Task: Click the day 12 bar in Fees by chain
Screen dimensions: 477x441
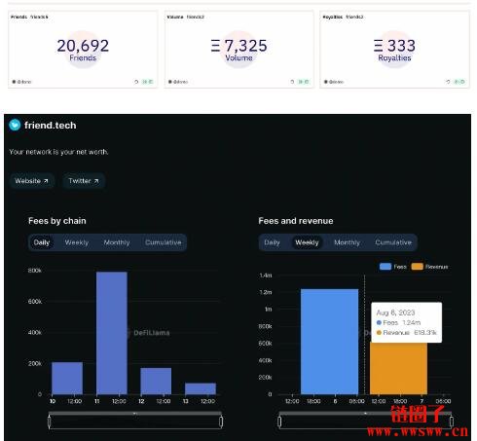Action: tap(156, 381)
